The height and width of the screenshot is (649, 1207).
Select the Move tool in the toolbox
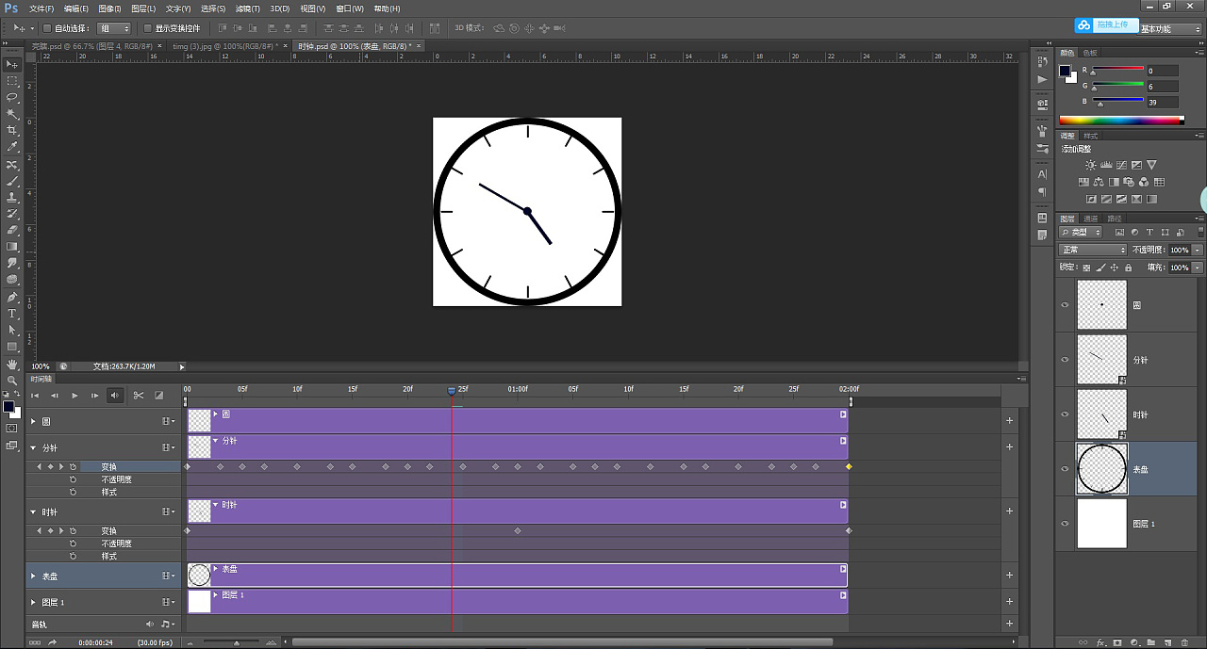pyautogui.click(x=12, y=64)
